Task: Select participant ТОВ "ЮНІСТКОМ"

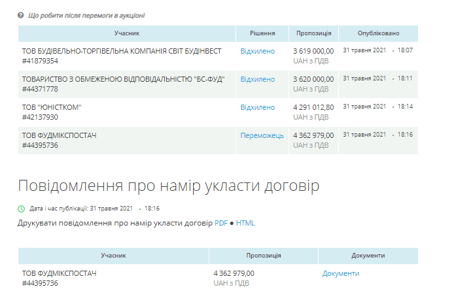Action: 52,107
